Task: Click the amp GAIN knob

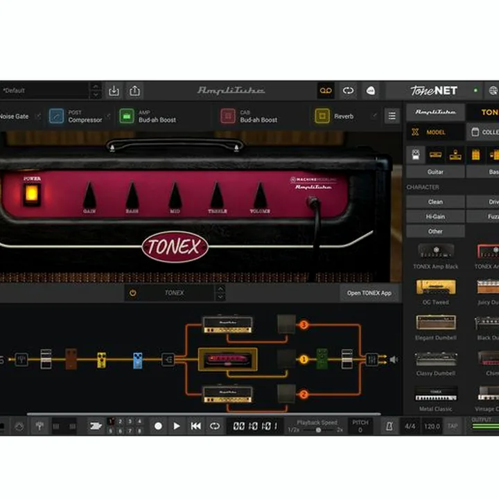Action: tap(89, 195)
